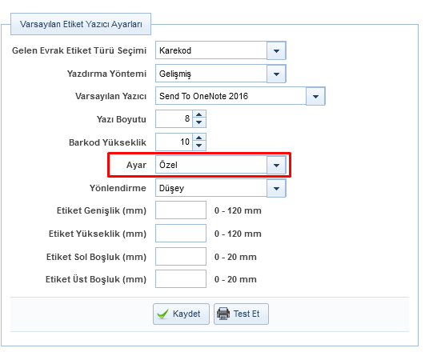Open the Yönlendirme dropdown arrow
The width and height of the screenshot is (425, 352).
(x=276, y=188)
